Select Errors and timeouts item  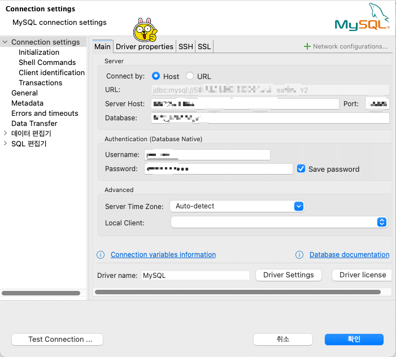point(45,113)
